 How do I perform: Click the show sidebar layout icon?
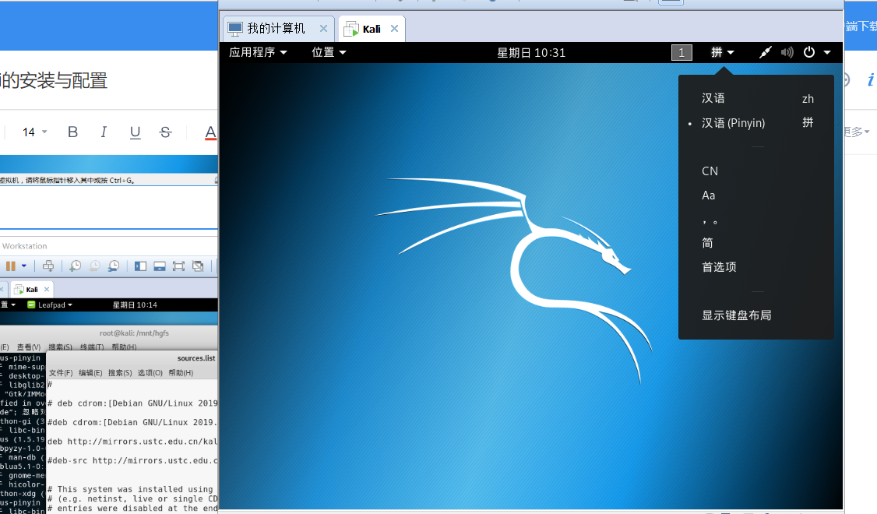[140, 266]
